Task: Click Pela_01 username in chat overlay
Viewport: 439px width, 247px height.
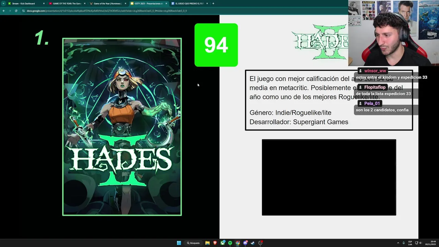Action: 372,103
